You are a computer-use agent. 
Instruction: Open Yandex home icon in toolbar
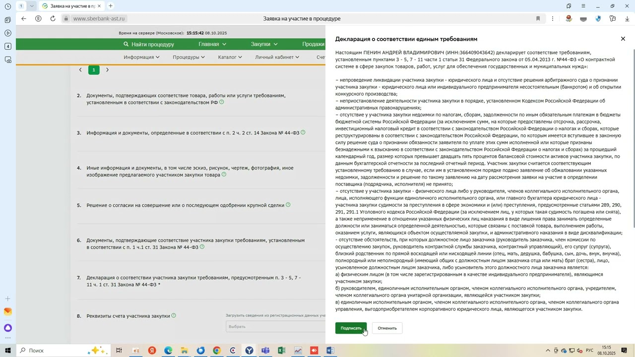pos(38,18)
